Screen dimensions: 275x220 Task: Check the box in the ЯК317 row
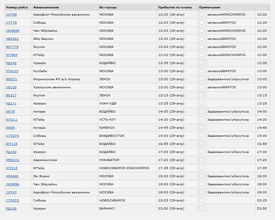pyautogui.click(x=202, y=95)
